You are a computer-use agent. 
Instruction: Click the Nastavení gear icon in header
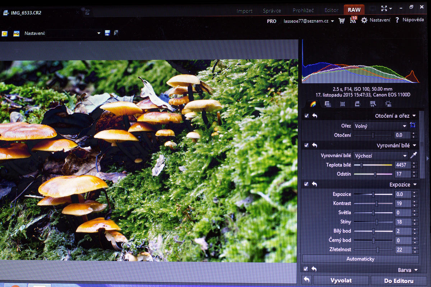(364, 20)
